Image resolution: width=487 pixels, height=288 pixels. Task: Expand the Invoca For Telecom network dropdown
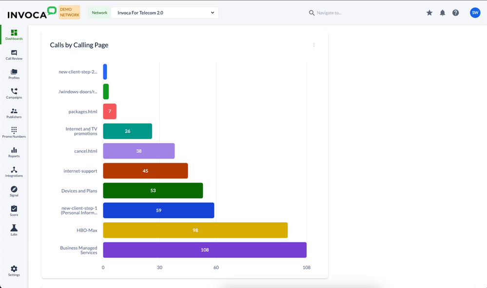pos(164,13)
